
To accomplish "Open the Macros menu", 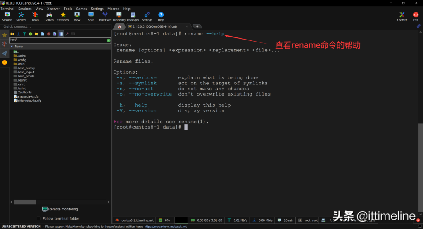I will tap(113, 9).
